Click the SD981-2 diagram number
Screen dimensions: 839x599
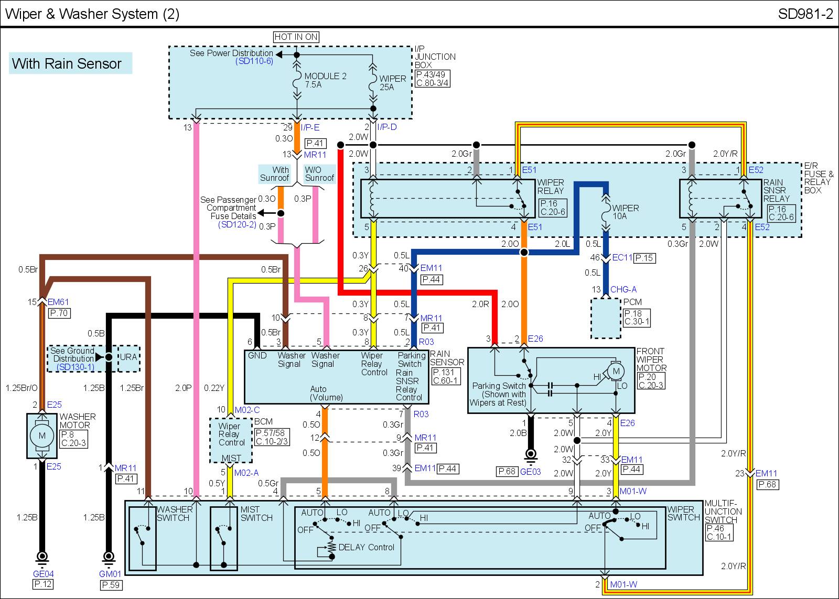click(805, 14)
